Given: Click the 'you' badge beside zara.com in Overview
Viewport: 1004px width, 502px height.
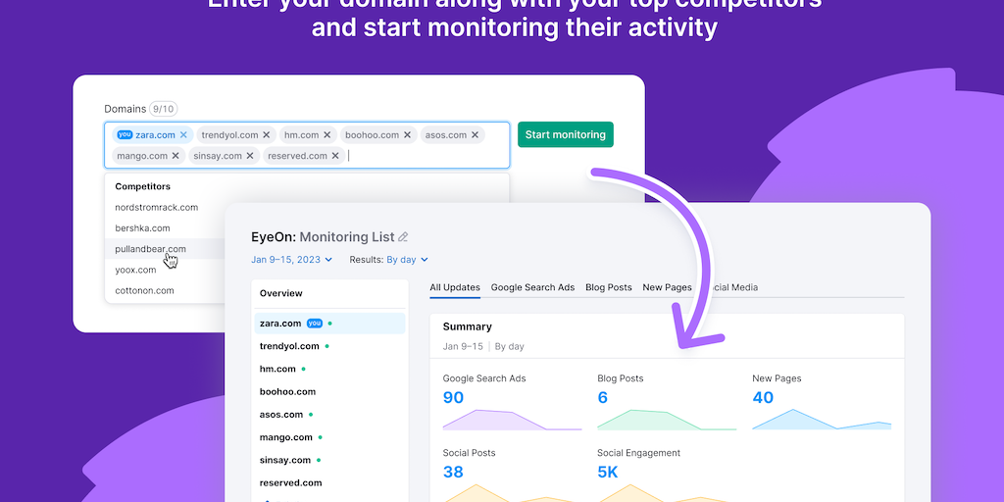Looking at the screenshot, I should coord(315,324).
